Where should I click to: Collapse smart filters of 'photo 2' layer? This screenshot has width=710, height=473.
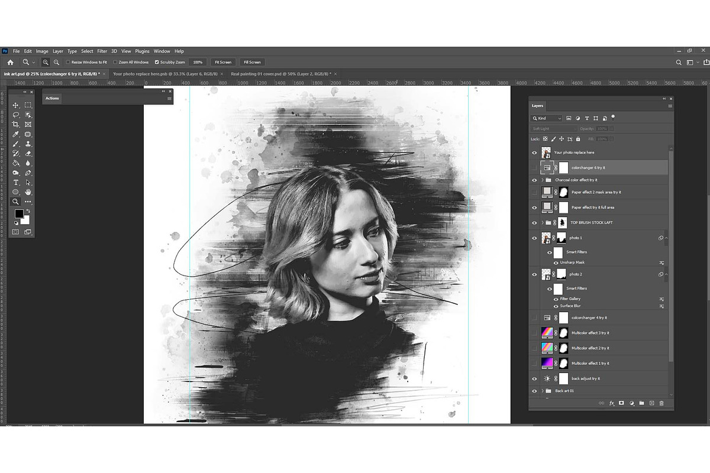666,274
